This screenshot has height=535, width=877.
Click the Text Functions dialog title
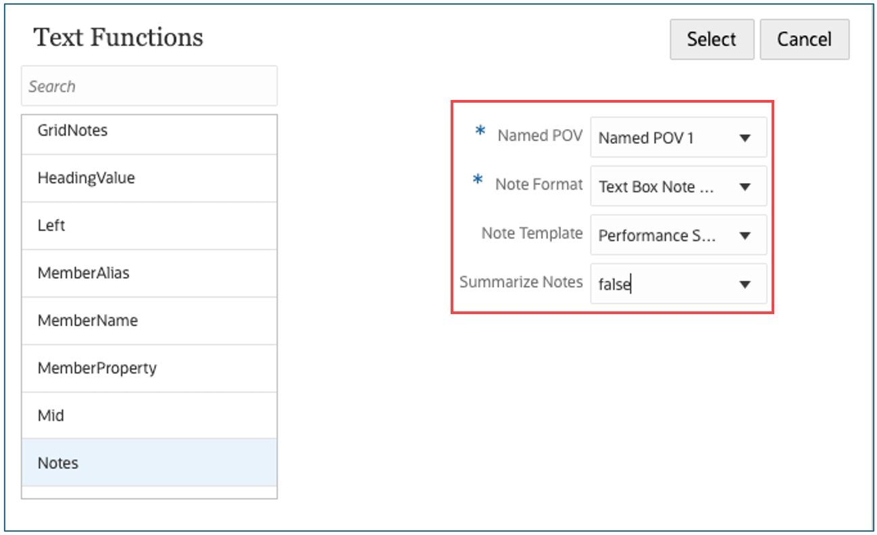(118, 37)
